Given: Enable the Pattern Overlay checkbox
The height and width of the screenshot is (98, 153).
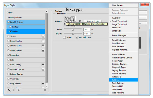Looking at the screenshot, I should [8, 74].
